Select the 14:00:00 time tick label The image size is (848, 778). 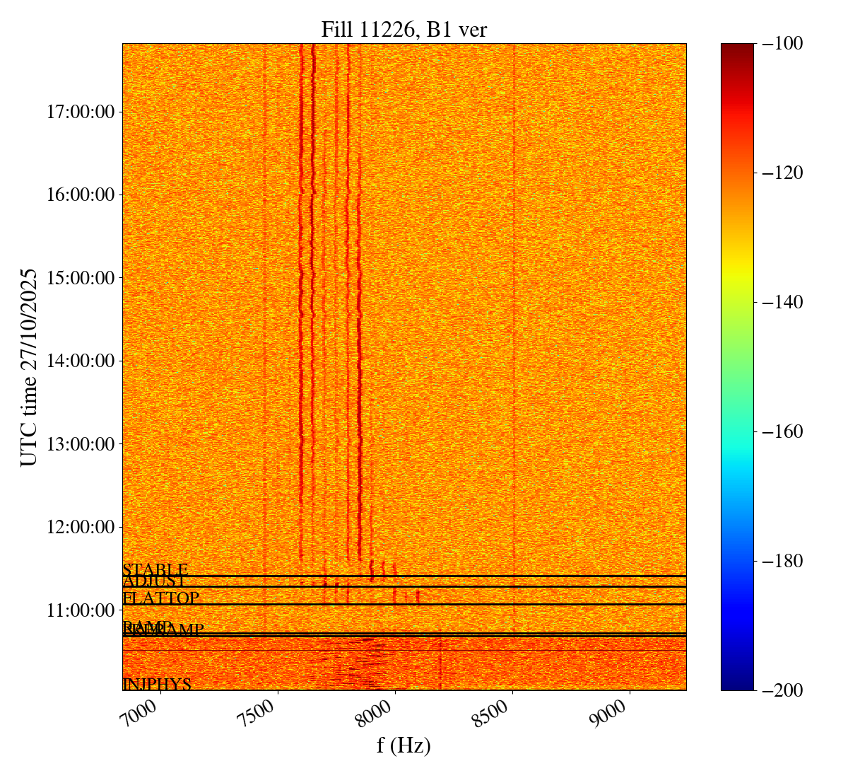(x=81, y=361)
